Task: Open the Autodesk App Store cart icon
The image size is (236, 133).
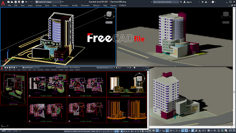Action: click(202, 2)
